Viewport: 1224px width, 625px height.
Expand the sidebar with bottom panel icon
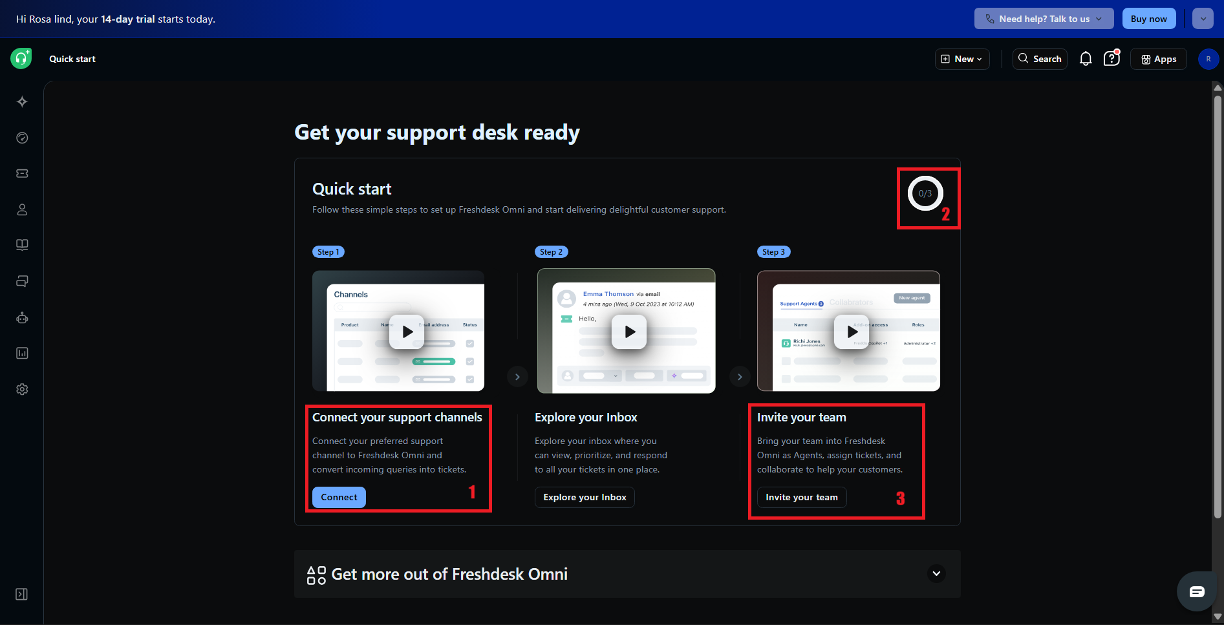21,594
